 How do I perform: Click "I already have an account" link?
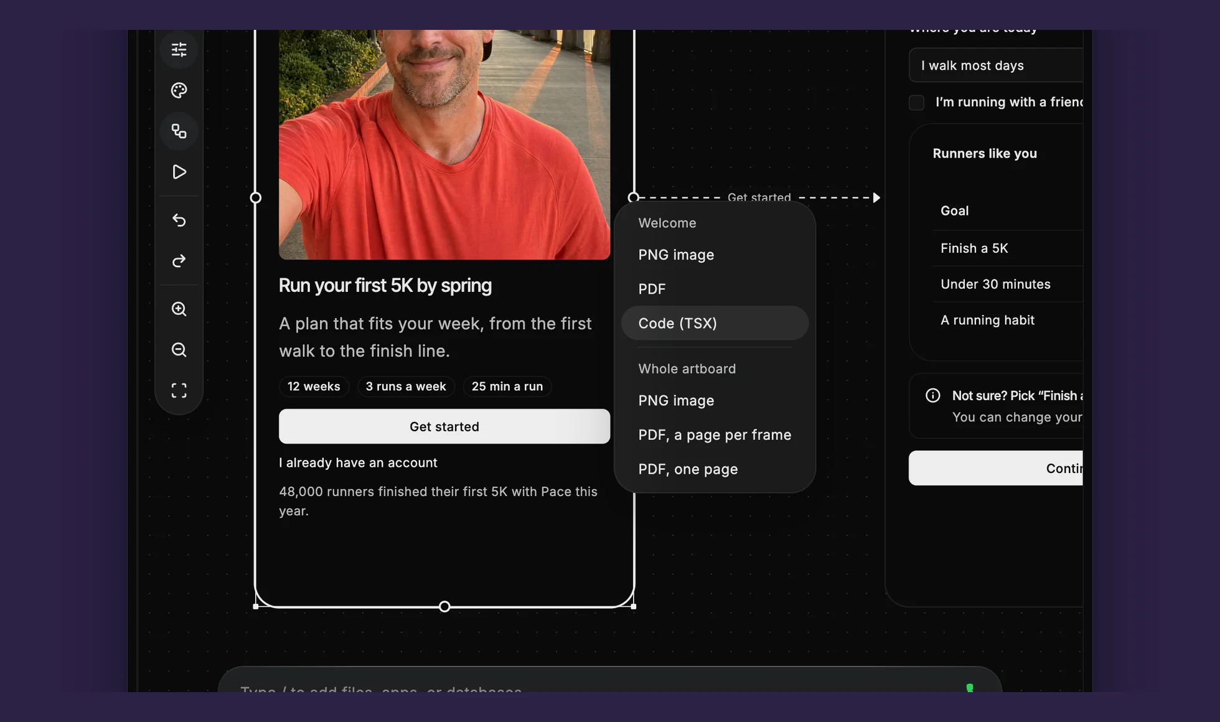tap(358, 462)
